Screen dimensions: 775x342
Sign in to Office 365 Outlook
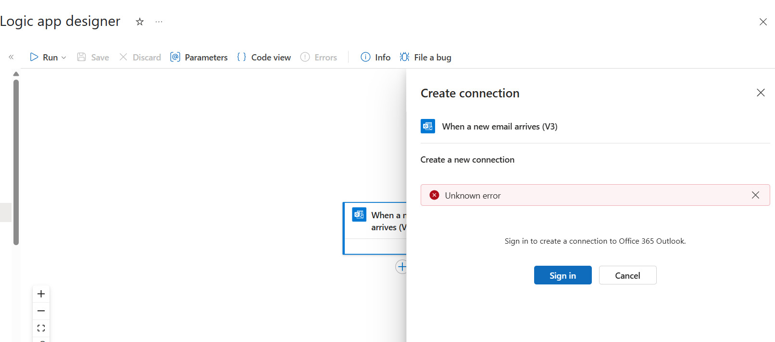(x=563, y=275)
